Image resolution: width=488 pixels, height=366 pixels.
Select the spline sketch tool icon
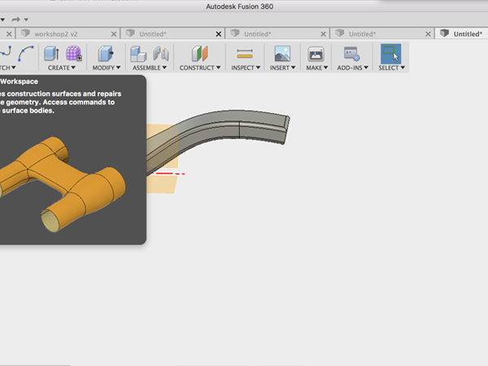click(x=6, y=52)
